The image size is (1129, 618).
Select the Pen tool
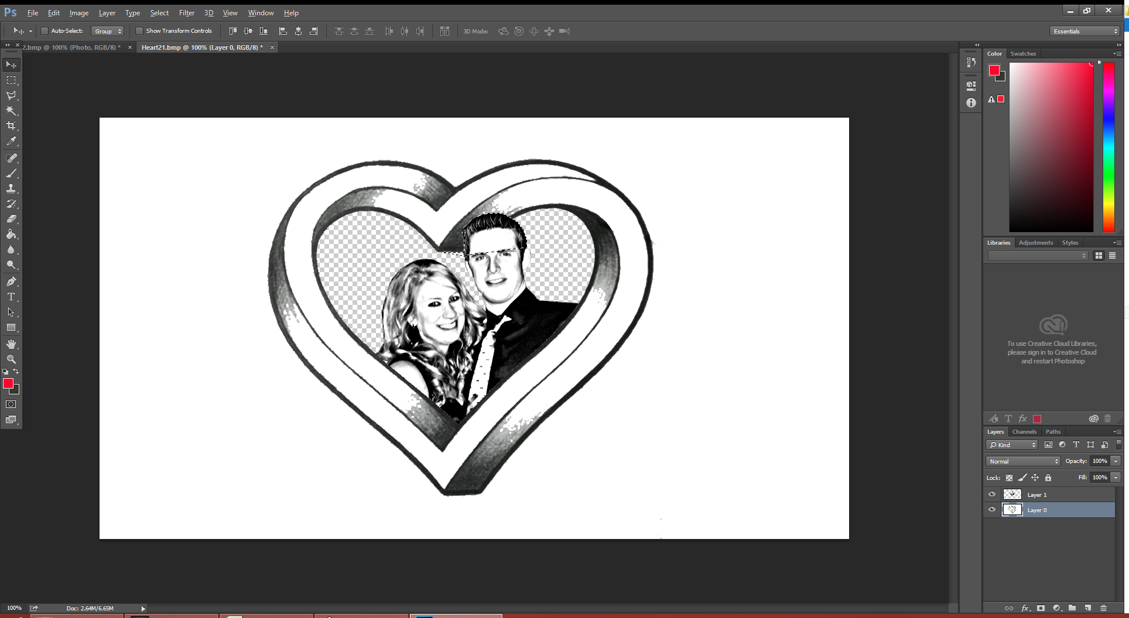(x=11, y=281)
